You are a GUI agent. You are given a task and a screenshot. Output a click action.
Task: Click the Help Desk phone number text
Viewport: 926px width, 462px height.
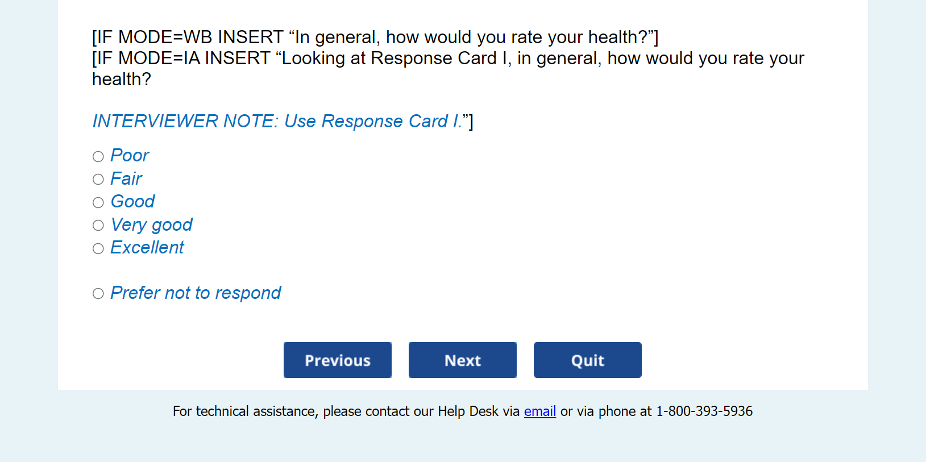coord(704,411)
